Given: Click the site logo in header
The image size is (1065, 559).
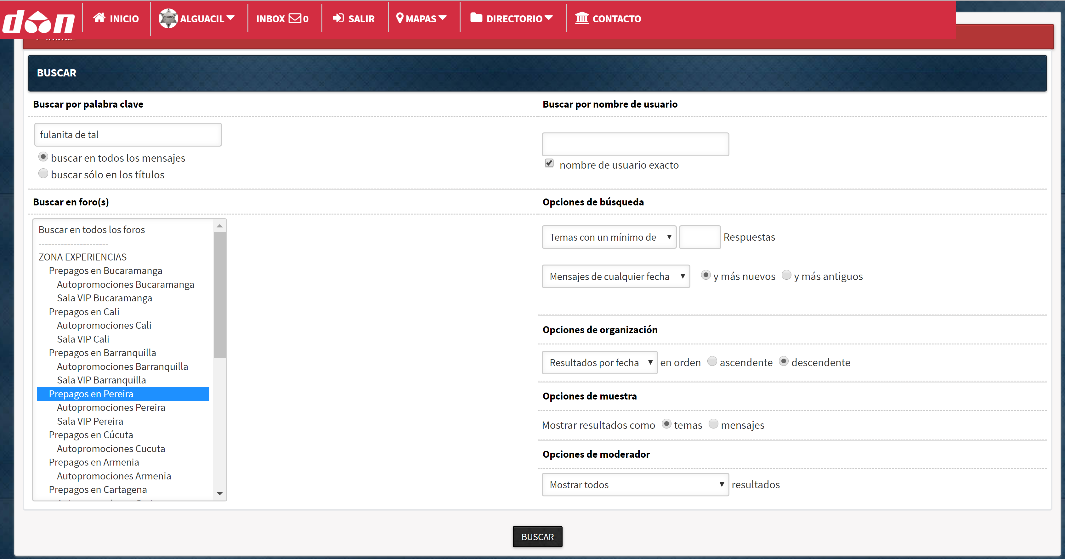Looking at the screenshot, I should pyautogui.click(x=39, y=21).
